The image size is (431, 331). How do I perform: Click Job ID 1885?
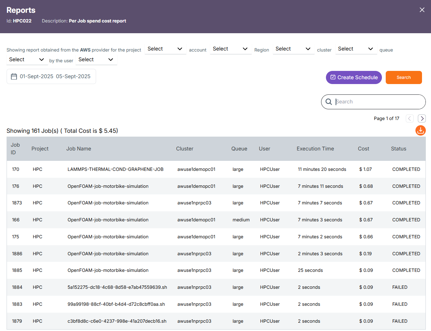17,270
